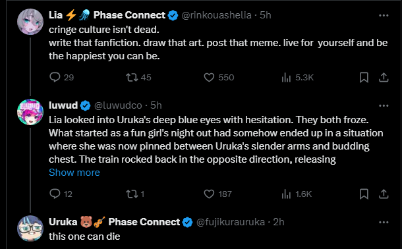Expand luwud's tweet with Show more

(x=74, y=173)
